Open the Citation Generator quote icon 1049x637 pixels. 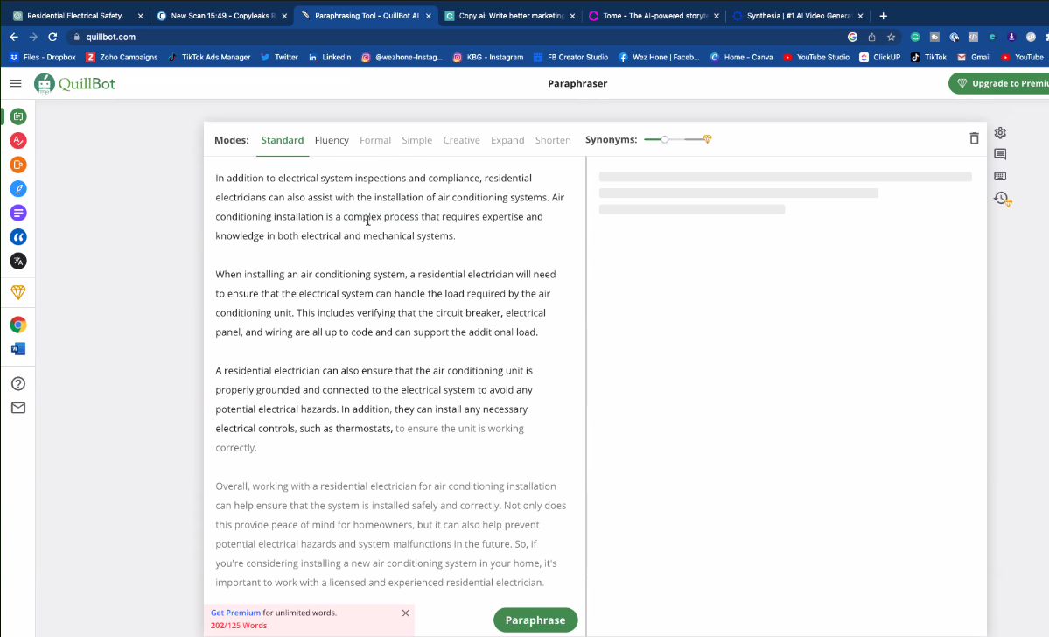[x=17, y=237]
